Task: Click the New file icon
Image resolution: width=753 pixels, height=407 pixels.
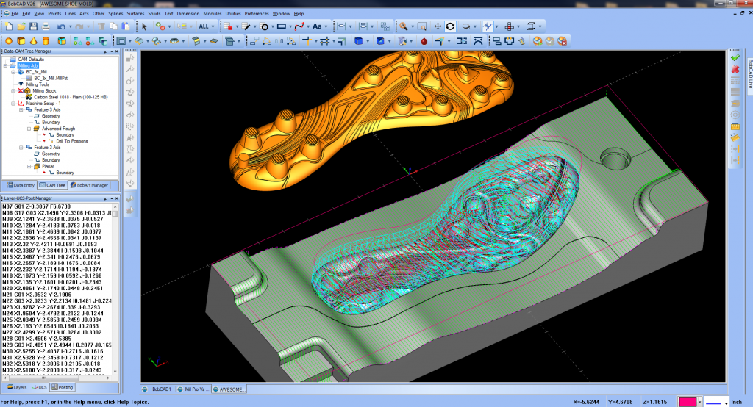Action: pos(9,26)
